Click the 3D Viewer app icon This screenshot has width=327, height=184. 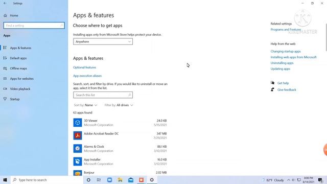tap(78, 123)
